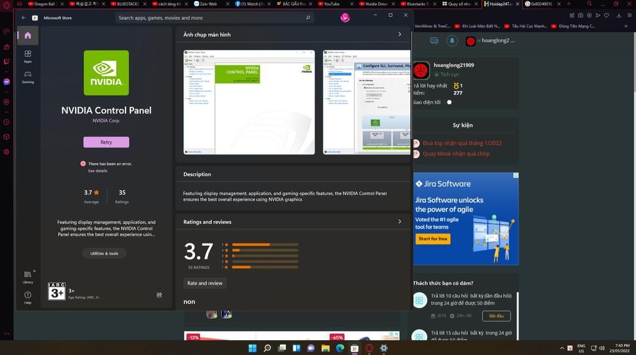Switch to the YouTube browser tab
The width and height of the screenshot is (636, 355).
(333, 4)
